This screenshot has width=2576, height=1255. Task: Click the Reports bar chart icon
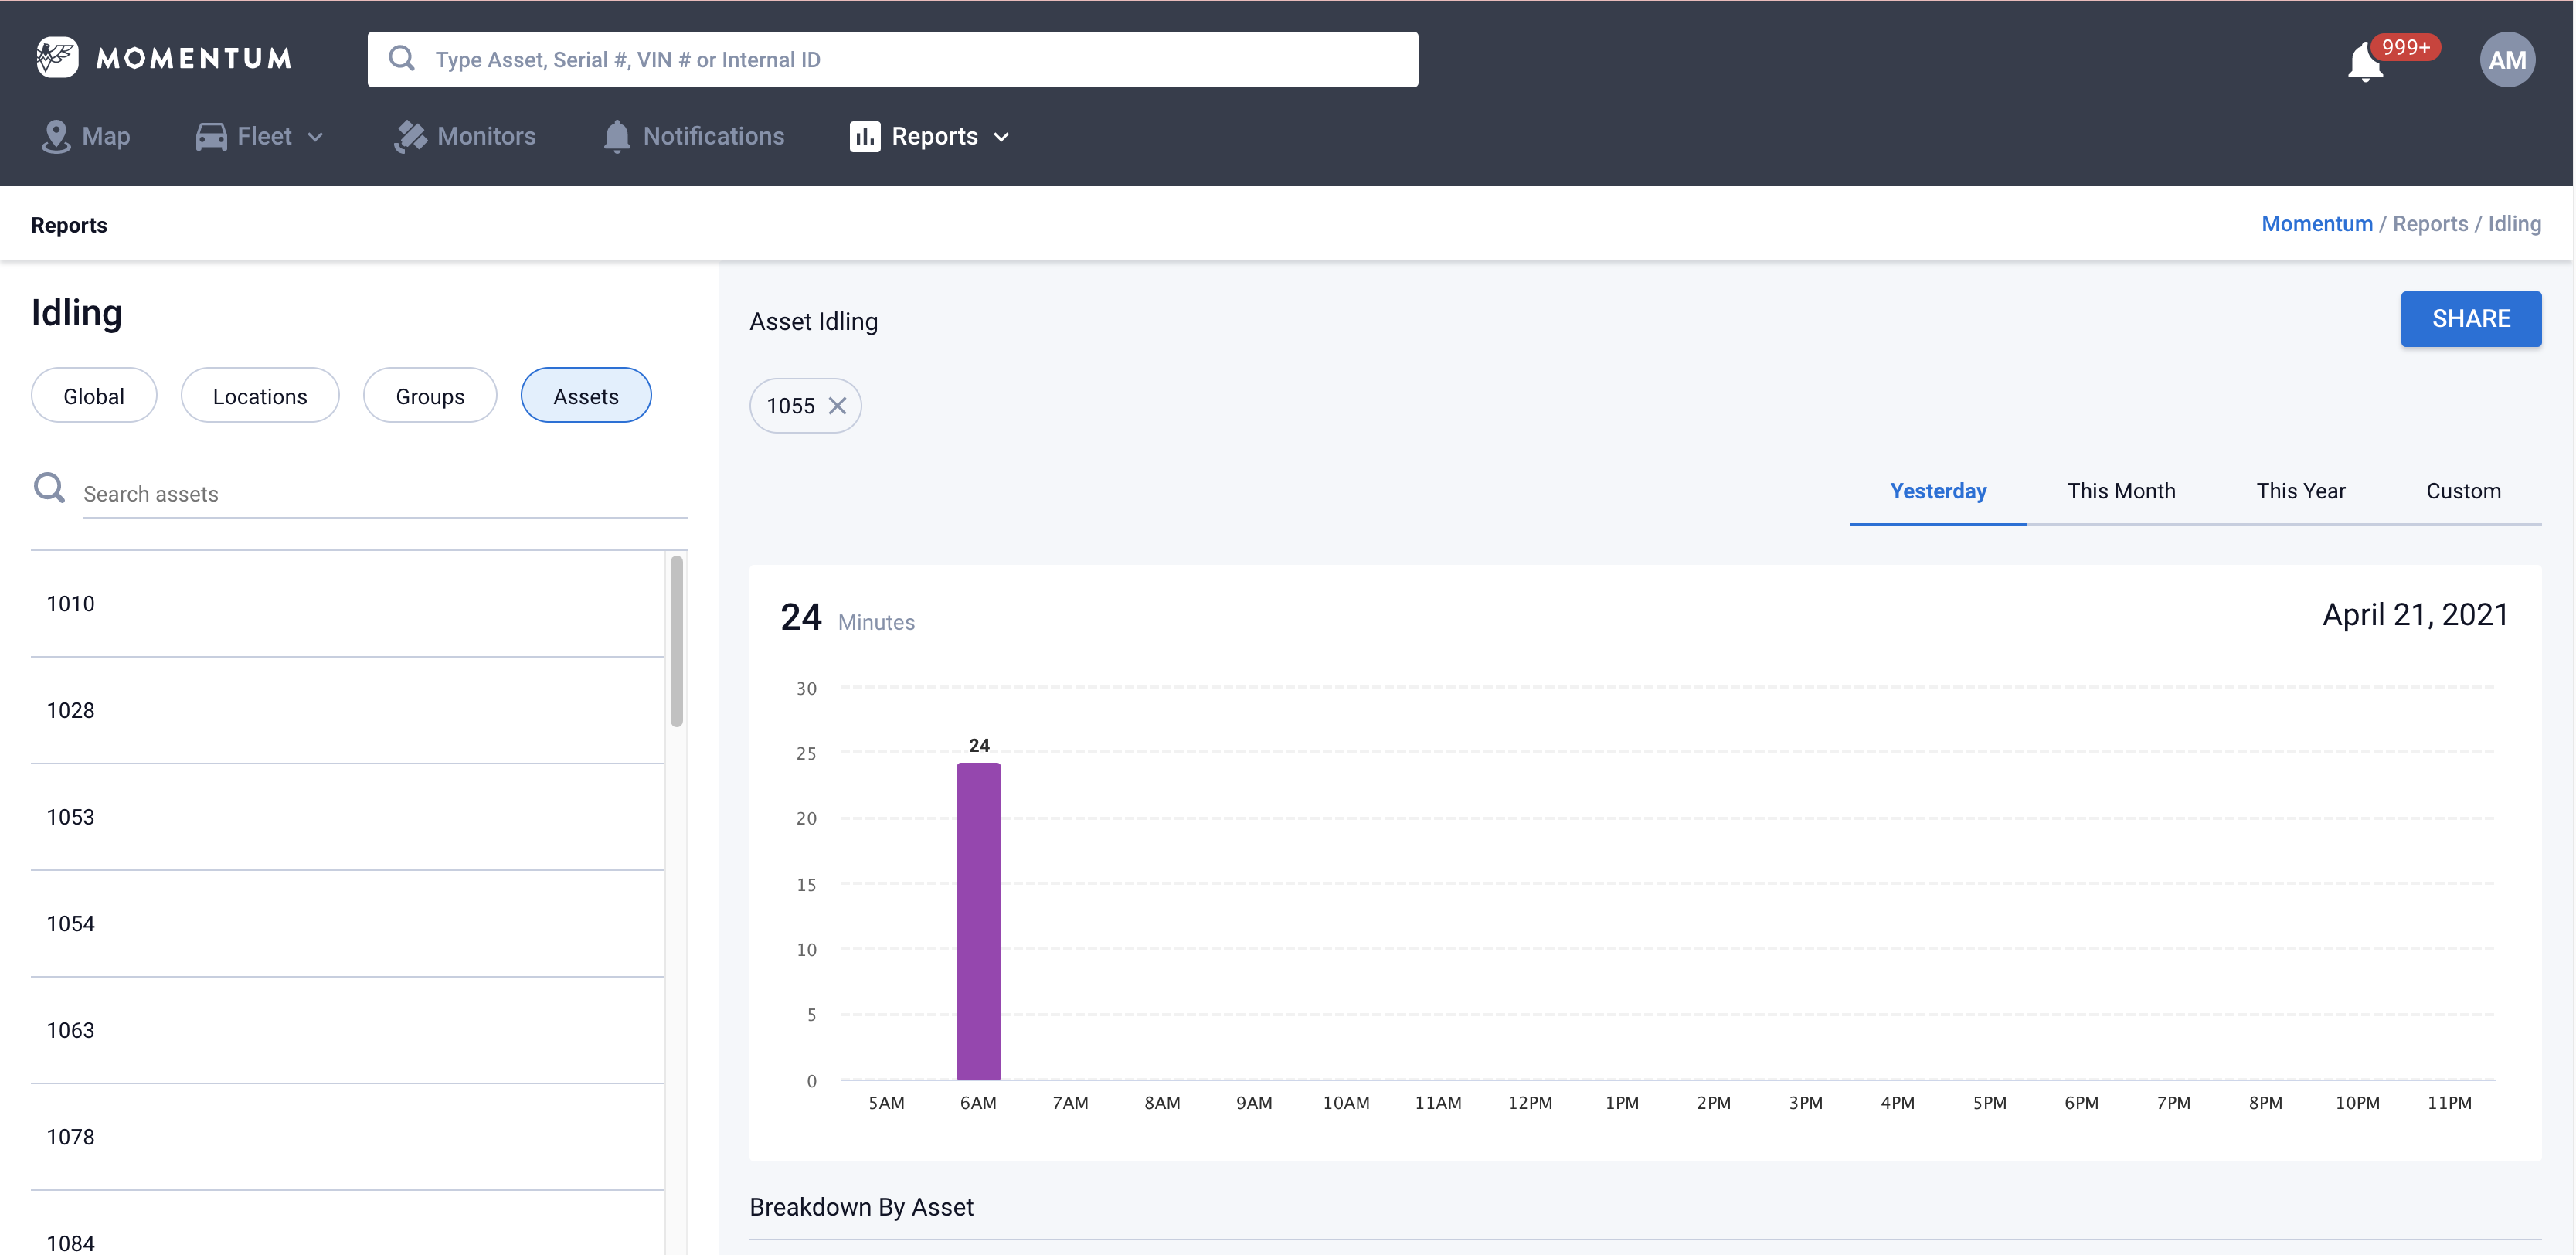pos(864,136)
